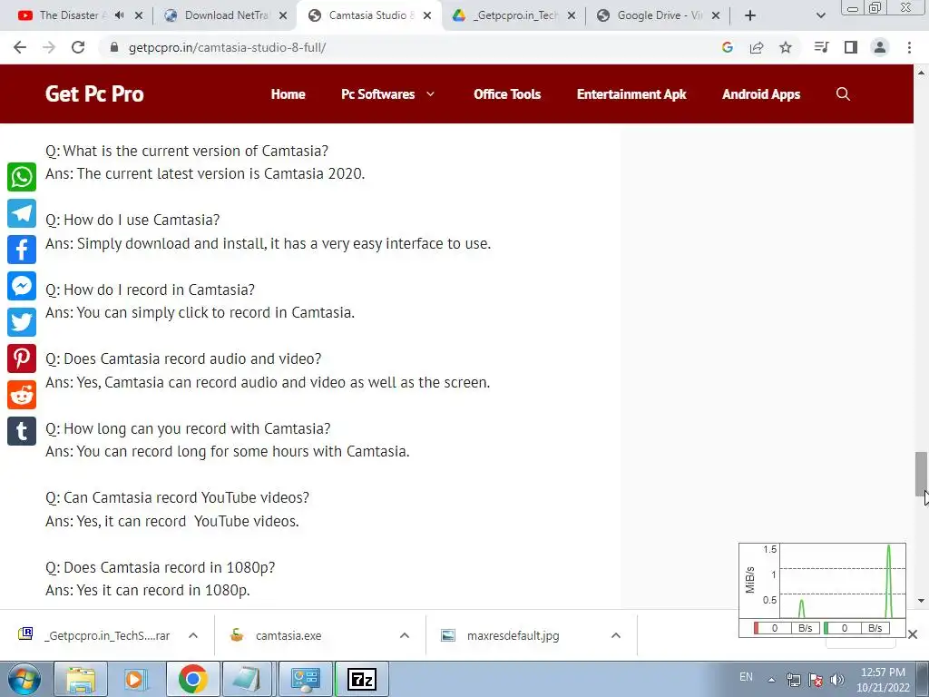Viewport: 929px width, 697px height.
Task: Open Windows Explorer from taskbar
Action: point(81,679)
